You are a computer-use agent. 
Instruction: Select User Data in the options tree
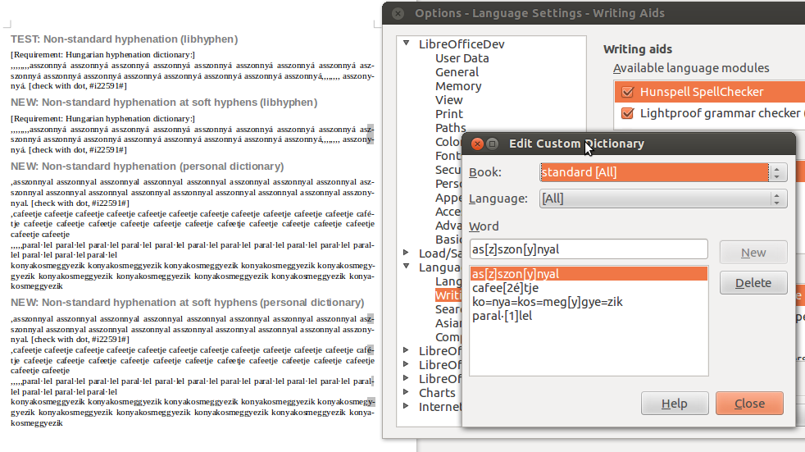tap(462, 58)
